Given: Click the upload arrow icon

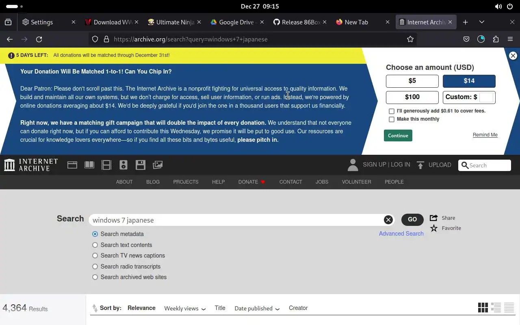Looking at the screenshot, I should (x=420, y=165).
